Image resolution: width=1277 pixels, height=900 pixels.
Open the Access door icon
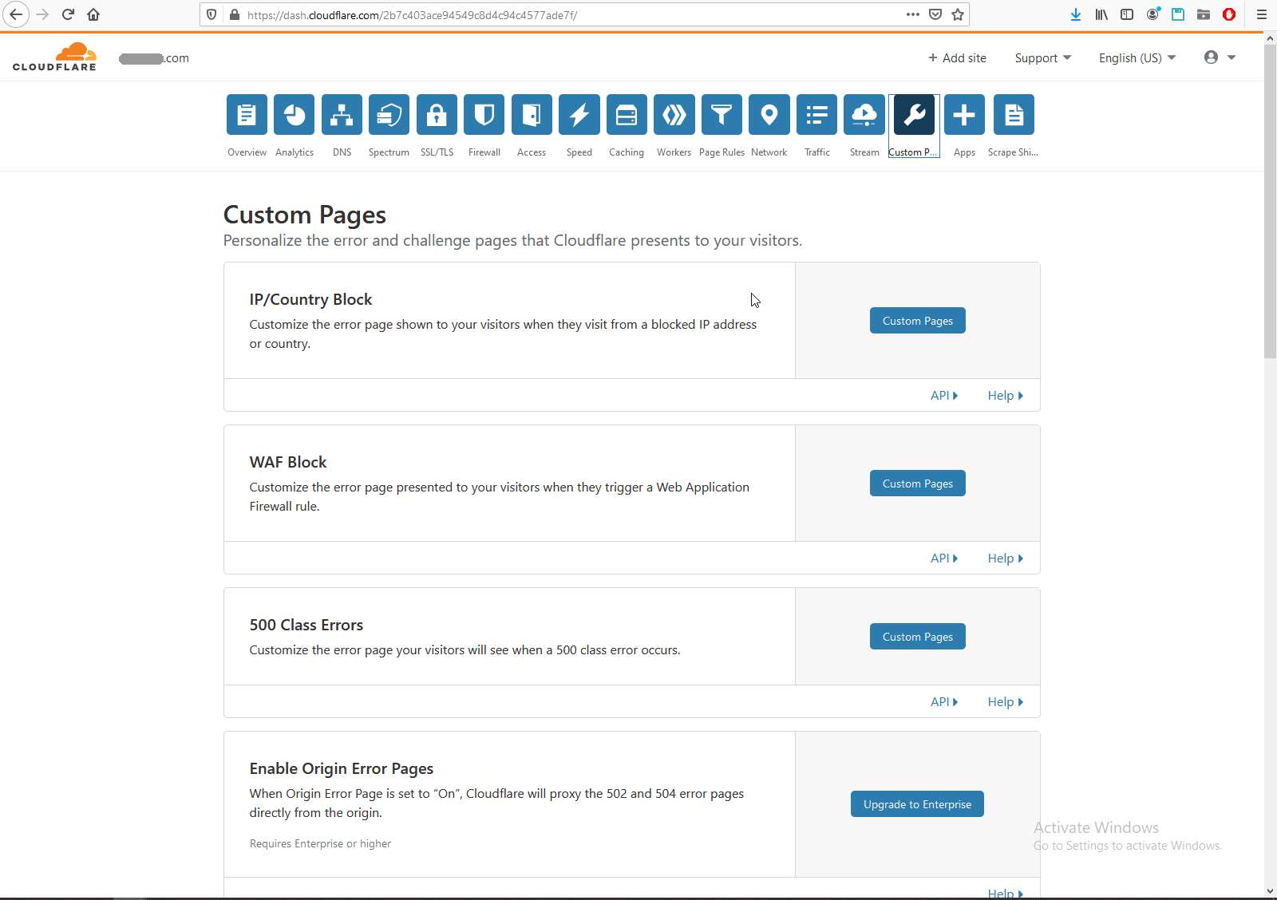[532, 115]
